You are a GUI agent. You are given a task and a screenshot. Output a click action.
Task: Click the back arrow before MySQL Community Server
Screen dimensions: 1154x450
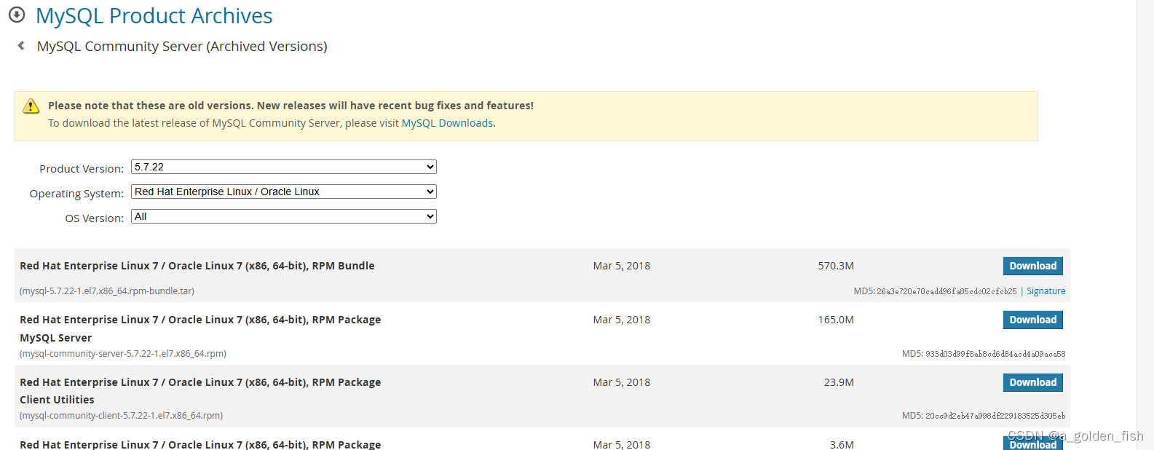tap(21, 46)
